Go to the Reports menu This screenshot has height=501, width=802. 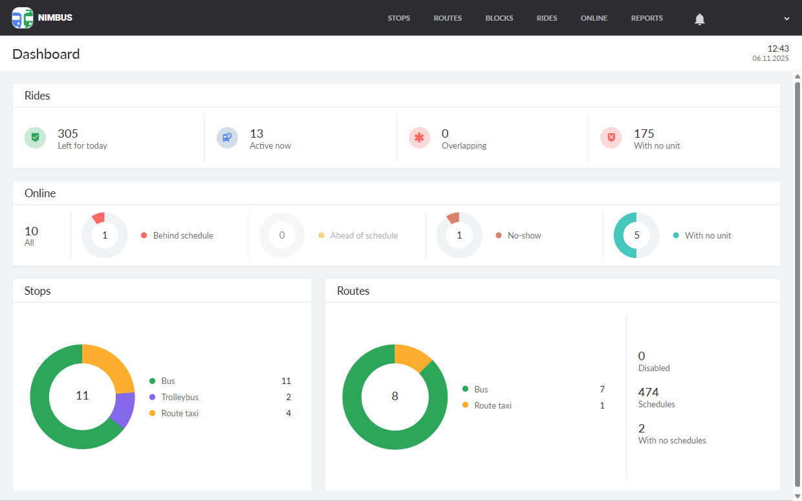click(x=647, y=18)
